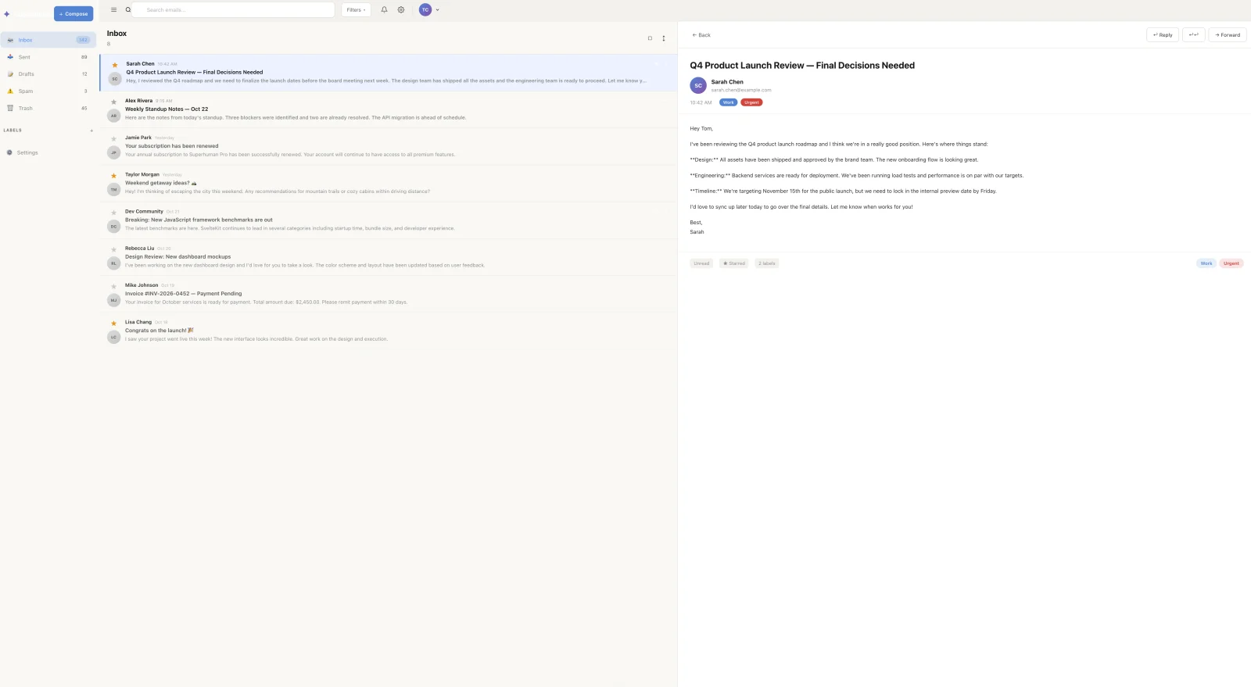1251x687 pixels.
Task: Open the Drafts folder
Action: pyautogui.click(x=48, y=74)
